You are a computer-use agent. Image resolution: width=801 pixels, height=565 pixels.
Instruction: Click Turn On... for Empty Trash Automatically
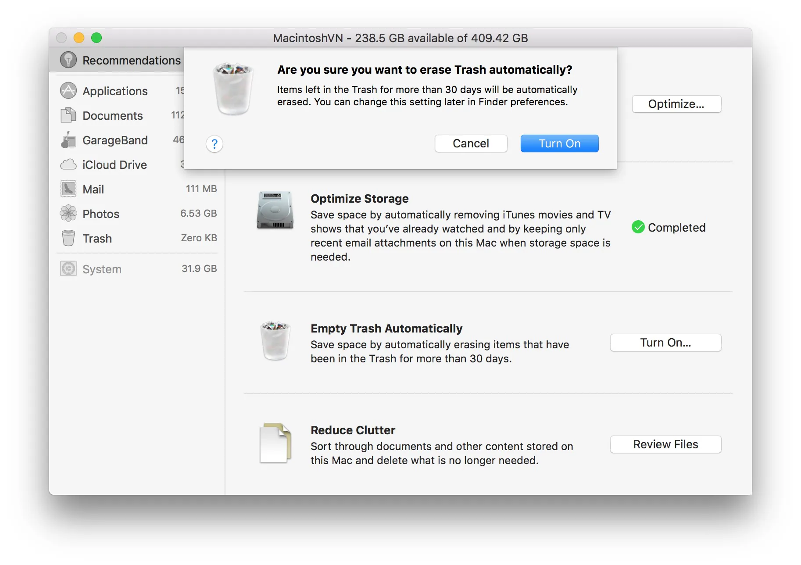click(x=665, y=343)
